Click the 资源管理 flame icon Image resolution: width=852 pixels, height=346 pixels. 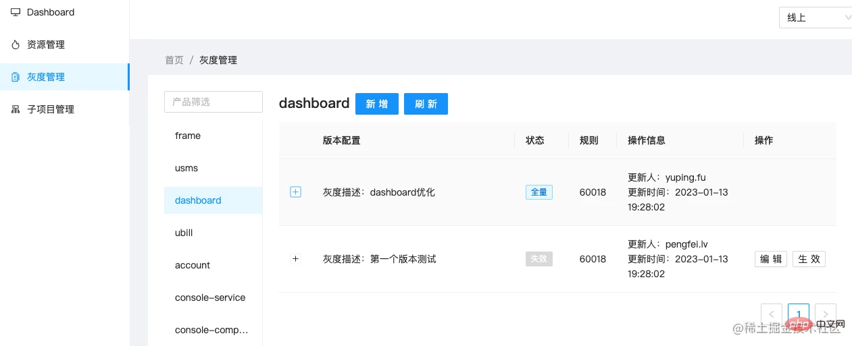tap(16, 45)
